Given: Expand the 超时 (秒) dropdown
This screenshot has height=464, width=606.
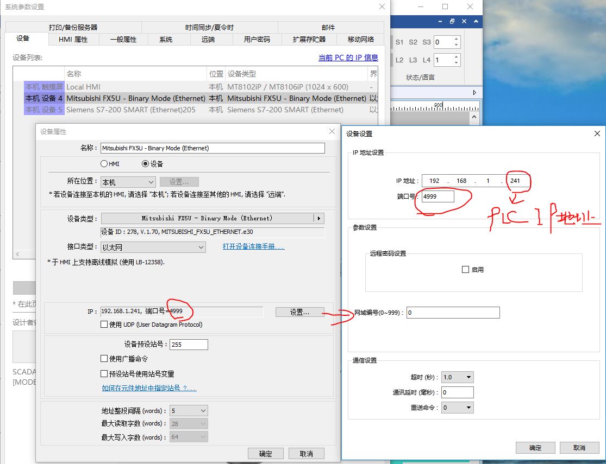Looking at the screenshot, I should click(x=458, y=377).
